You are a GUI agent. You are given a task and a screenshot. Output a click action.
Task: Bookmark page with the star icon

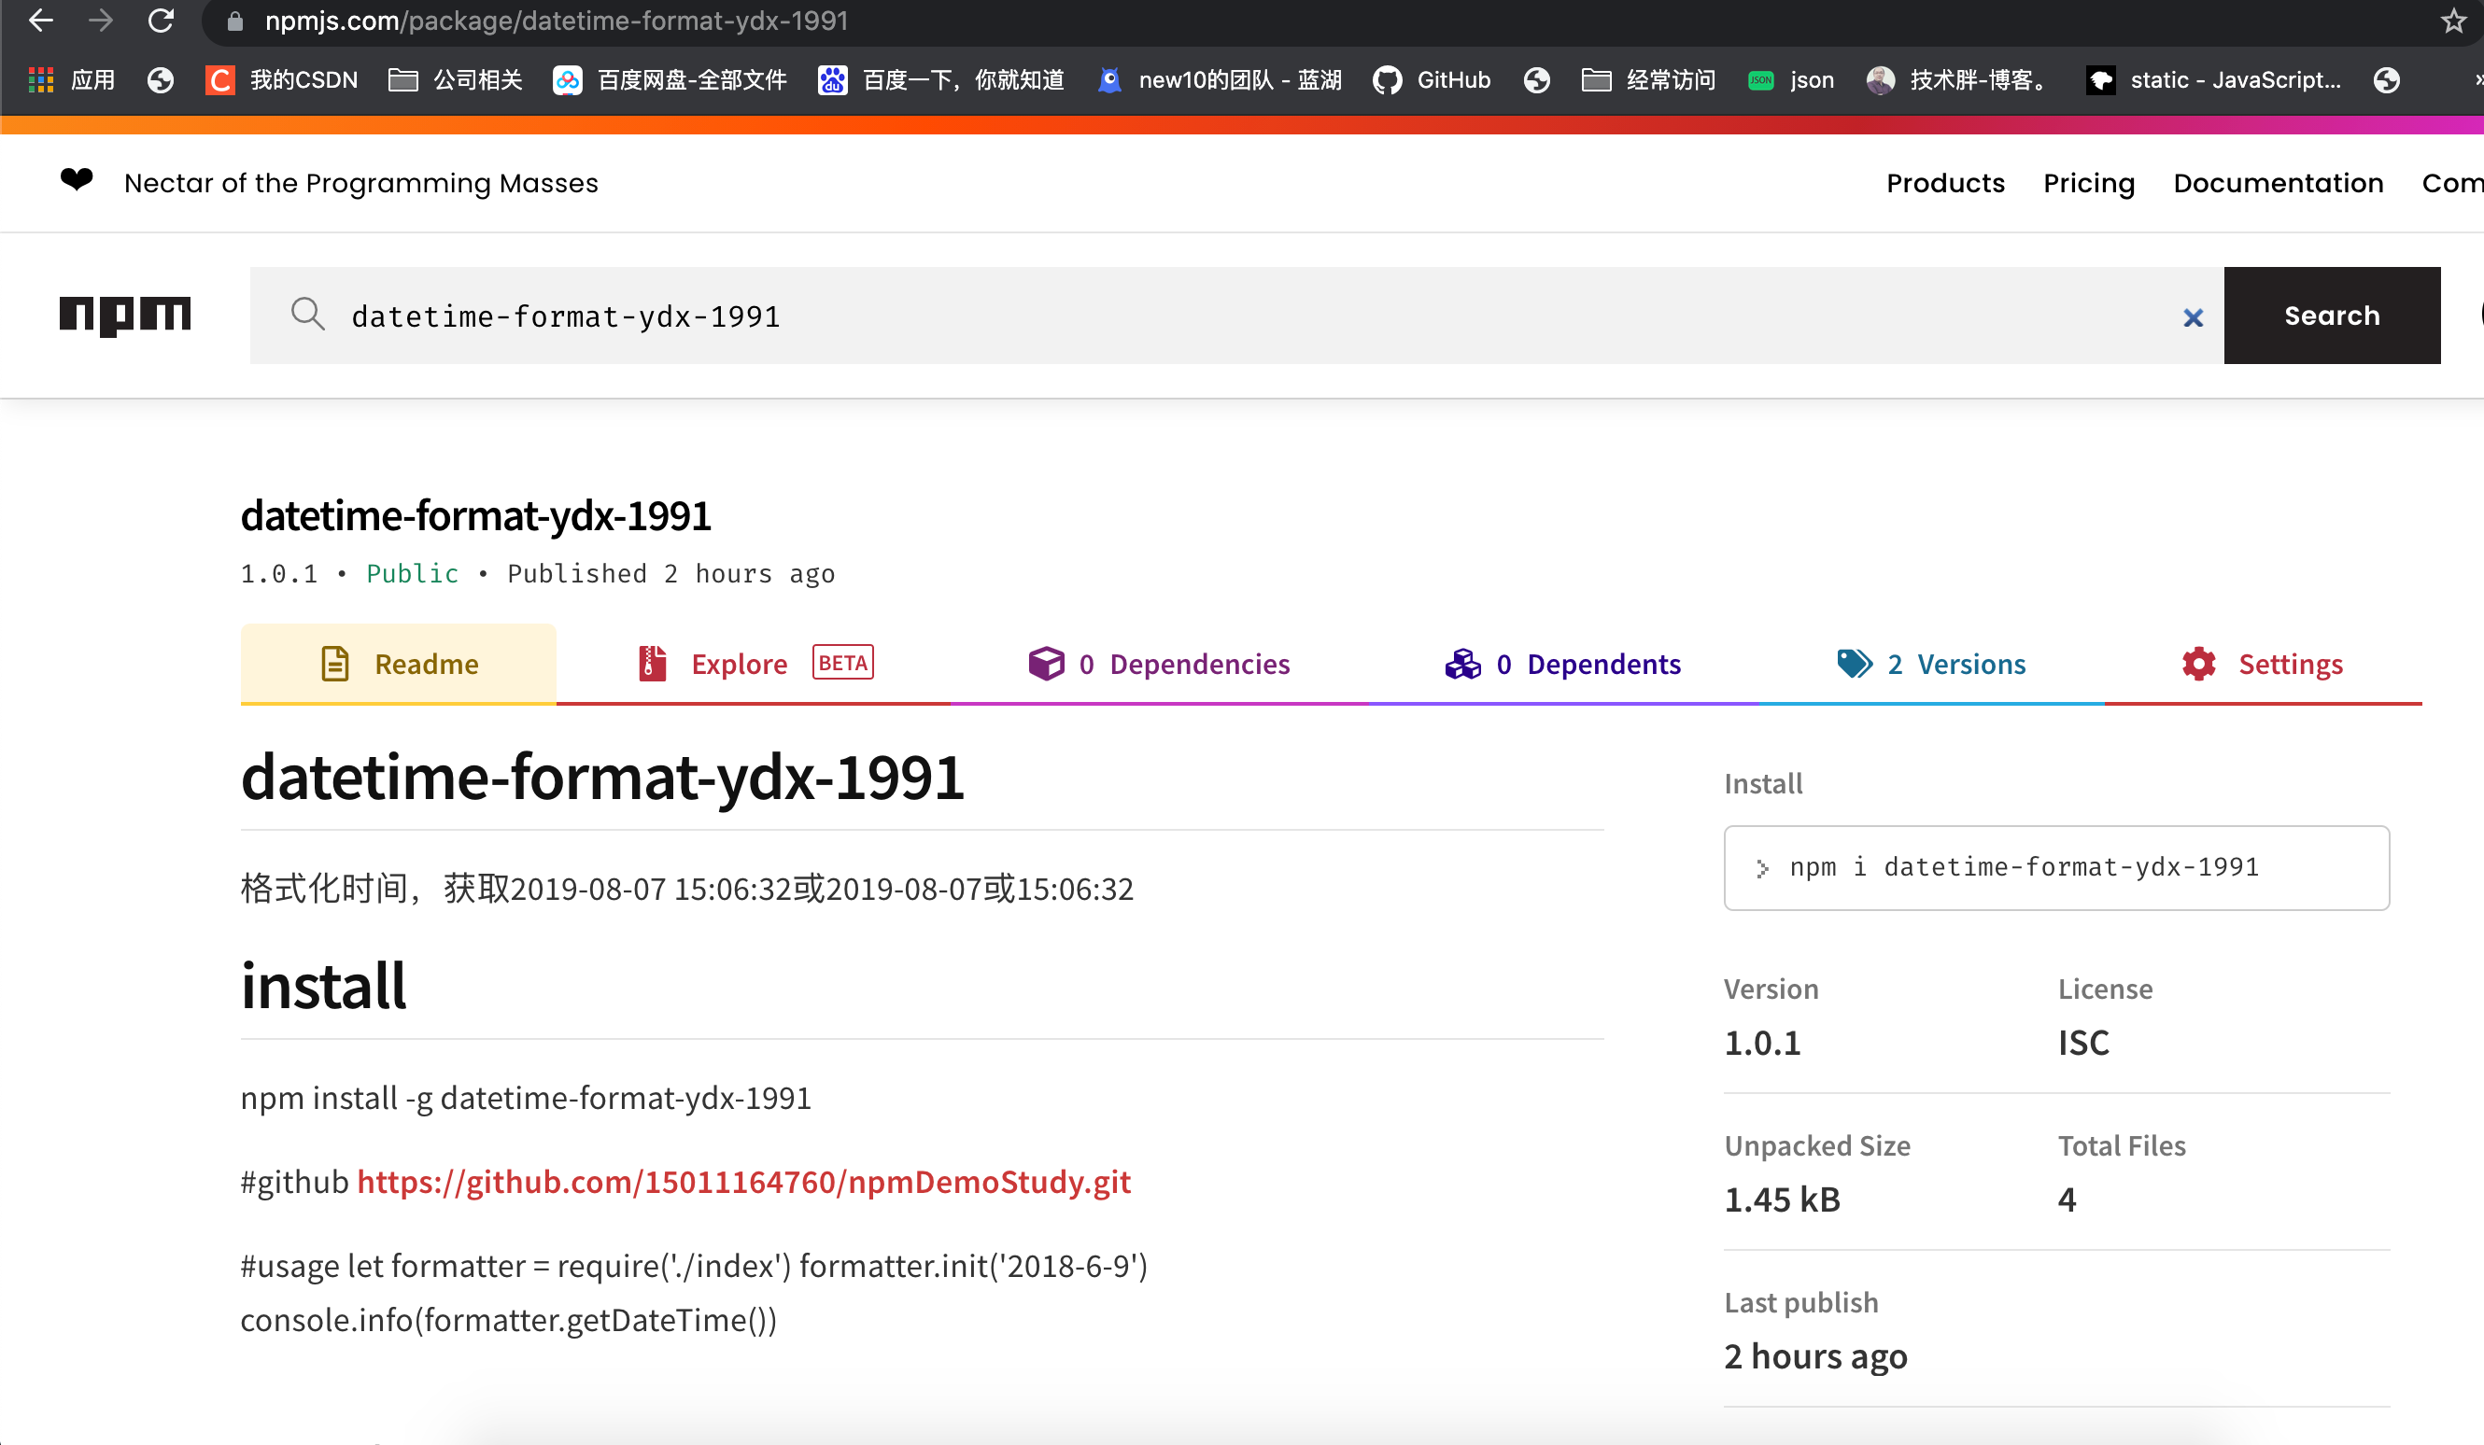coord(2453,21)
